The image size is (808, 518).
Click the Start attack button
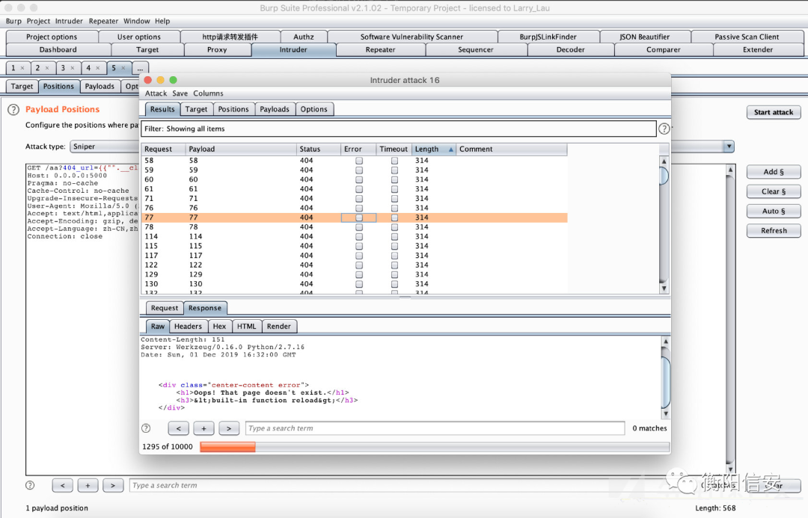(x=774, y=112)
